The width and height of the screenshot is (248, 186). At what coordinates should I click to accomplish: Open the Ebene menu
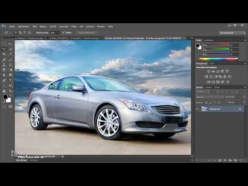(x=43, y=26)
